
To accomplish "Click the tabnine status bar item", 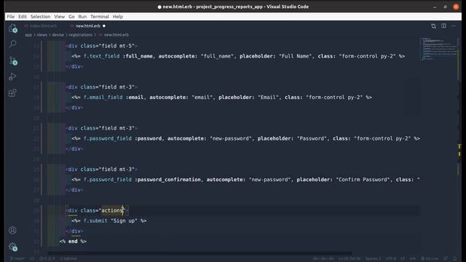I will coord(68,258).
